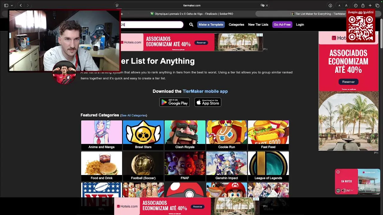
Task: Open the Login menu item
Action: (x=300, y=25)
